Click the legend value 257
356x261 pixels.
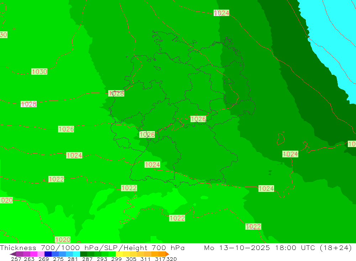(16, 259)
